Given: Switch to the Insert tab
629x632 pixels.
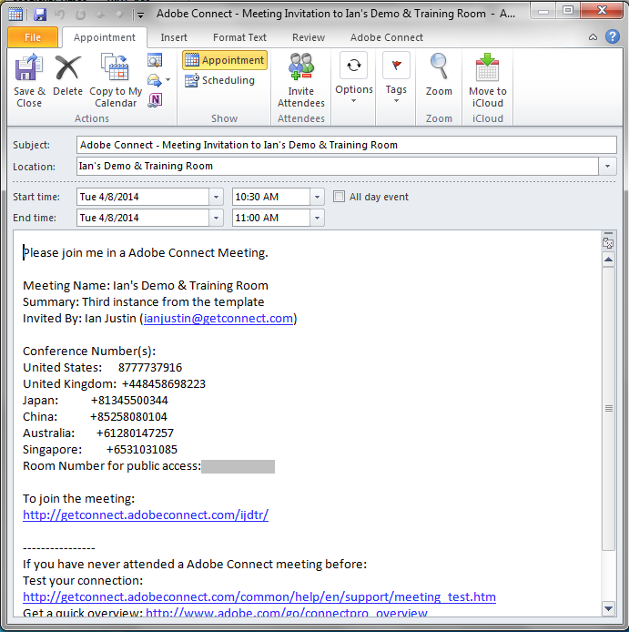Looking at the screenshot, I should 174,37.
